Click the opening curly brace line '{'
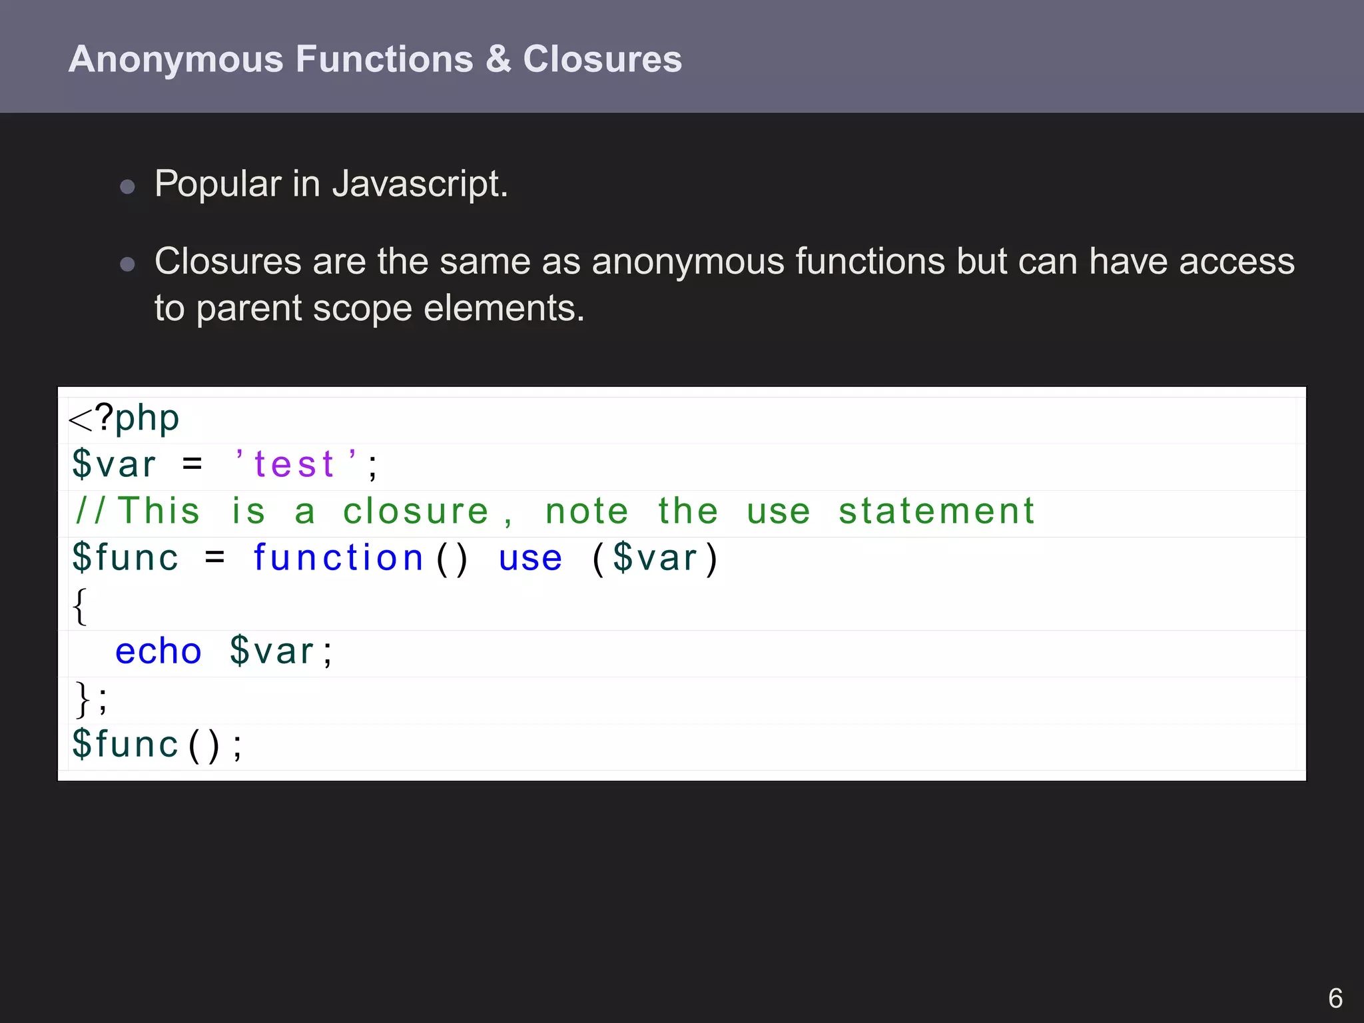Viewport: 1364px width, 1023px height. point(79,606)
